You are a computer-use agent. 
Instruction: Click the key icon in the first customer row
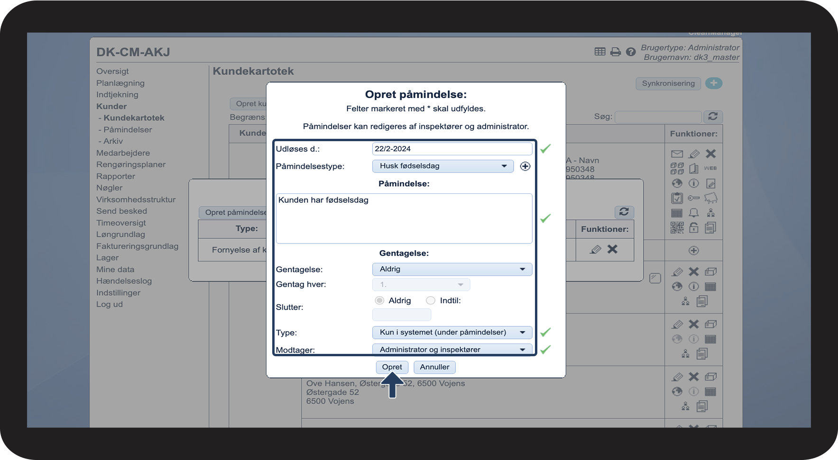click(693, 198)
